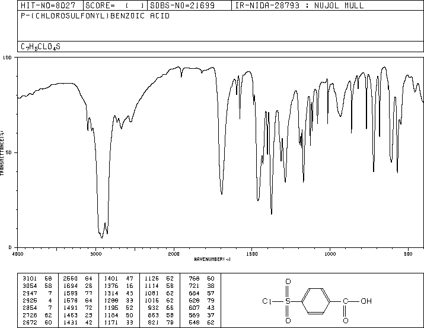Select the 1114 peak entry

click(x=160, y=286)
